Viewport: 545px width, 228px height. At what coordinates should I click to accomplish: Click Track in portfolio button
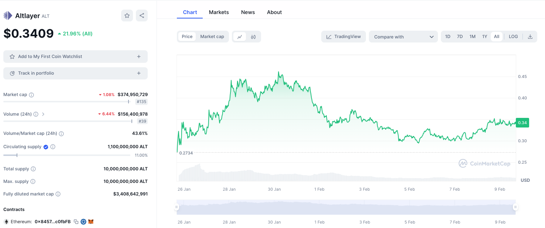coord(75,73)
